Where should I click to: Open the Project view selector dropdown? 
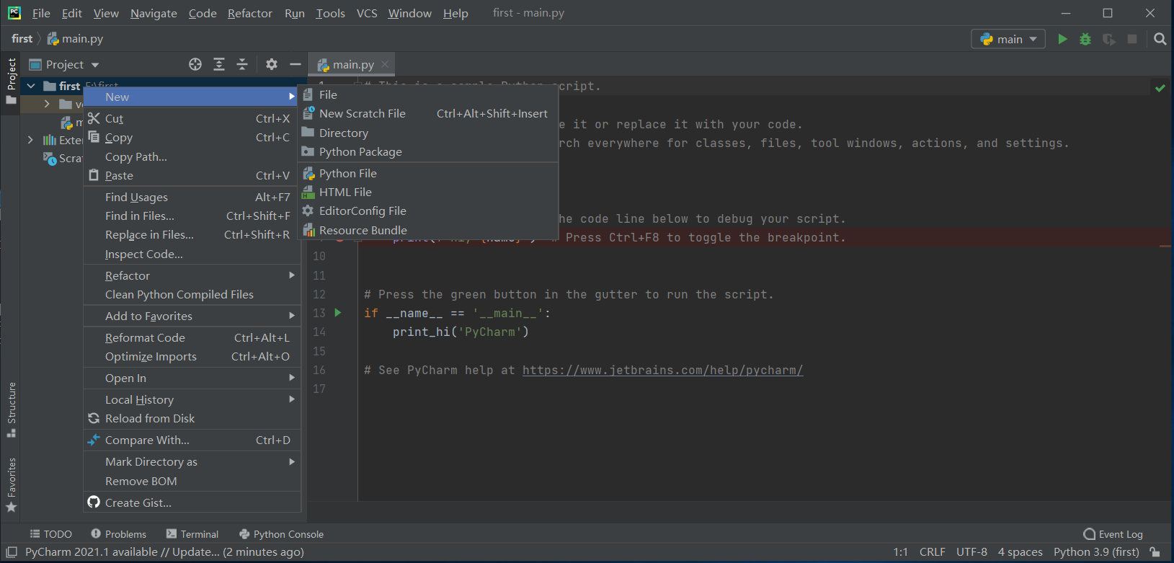click(x=63, y=64)
